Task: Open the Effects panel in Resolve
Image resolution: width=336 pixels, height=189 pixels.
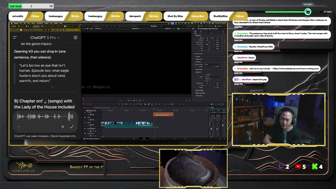Action: pyautogui.click(x=105, y=26)
